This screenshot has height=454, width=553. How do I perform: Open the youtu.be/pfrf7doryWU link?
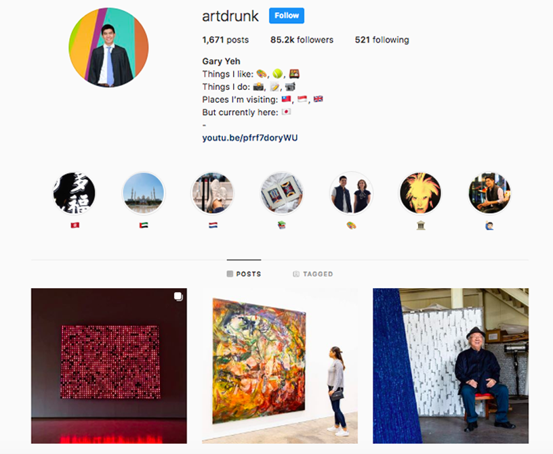[x=249, y=138]
